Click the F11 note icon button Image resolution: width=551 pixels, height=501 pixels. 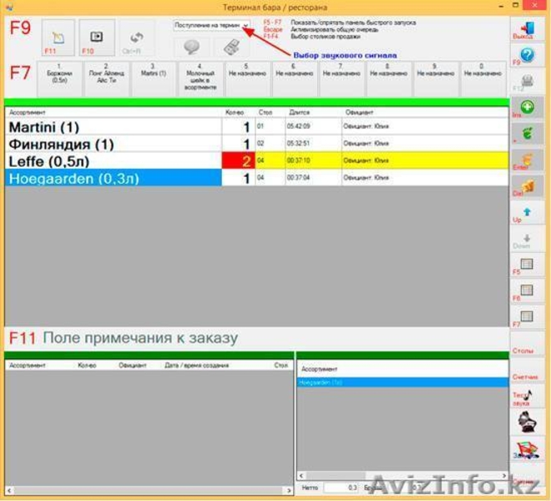point(58,38)
